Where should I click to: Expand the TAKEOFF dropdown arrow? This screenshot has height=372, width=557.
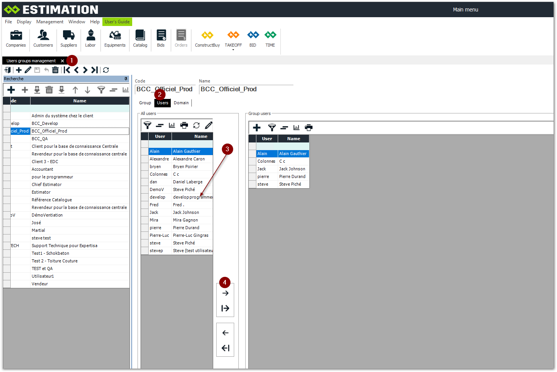tap(233, 50)
